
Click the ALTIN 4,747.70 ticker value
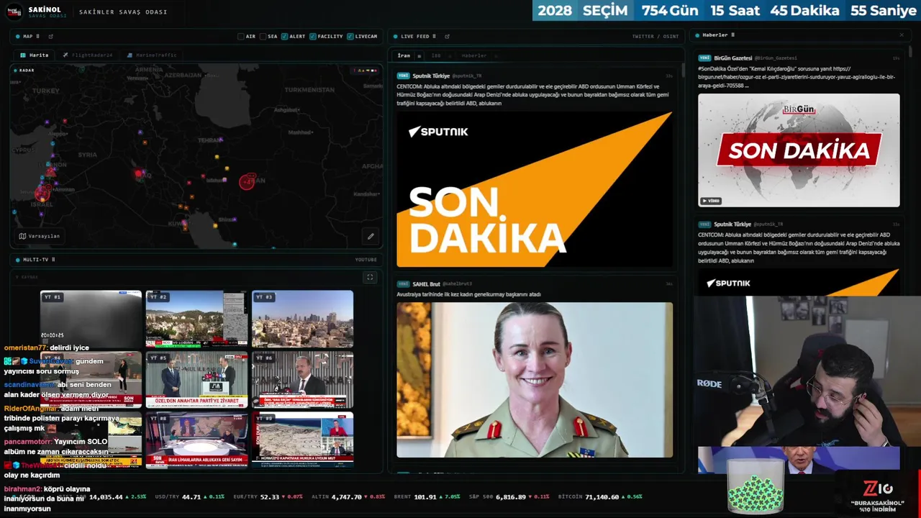click(346, 497)
